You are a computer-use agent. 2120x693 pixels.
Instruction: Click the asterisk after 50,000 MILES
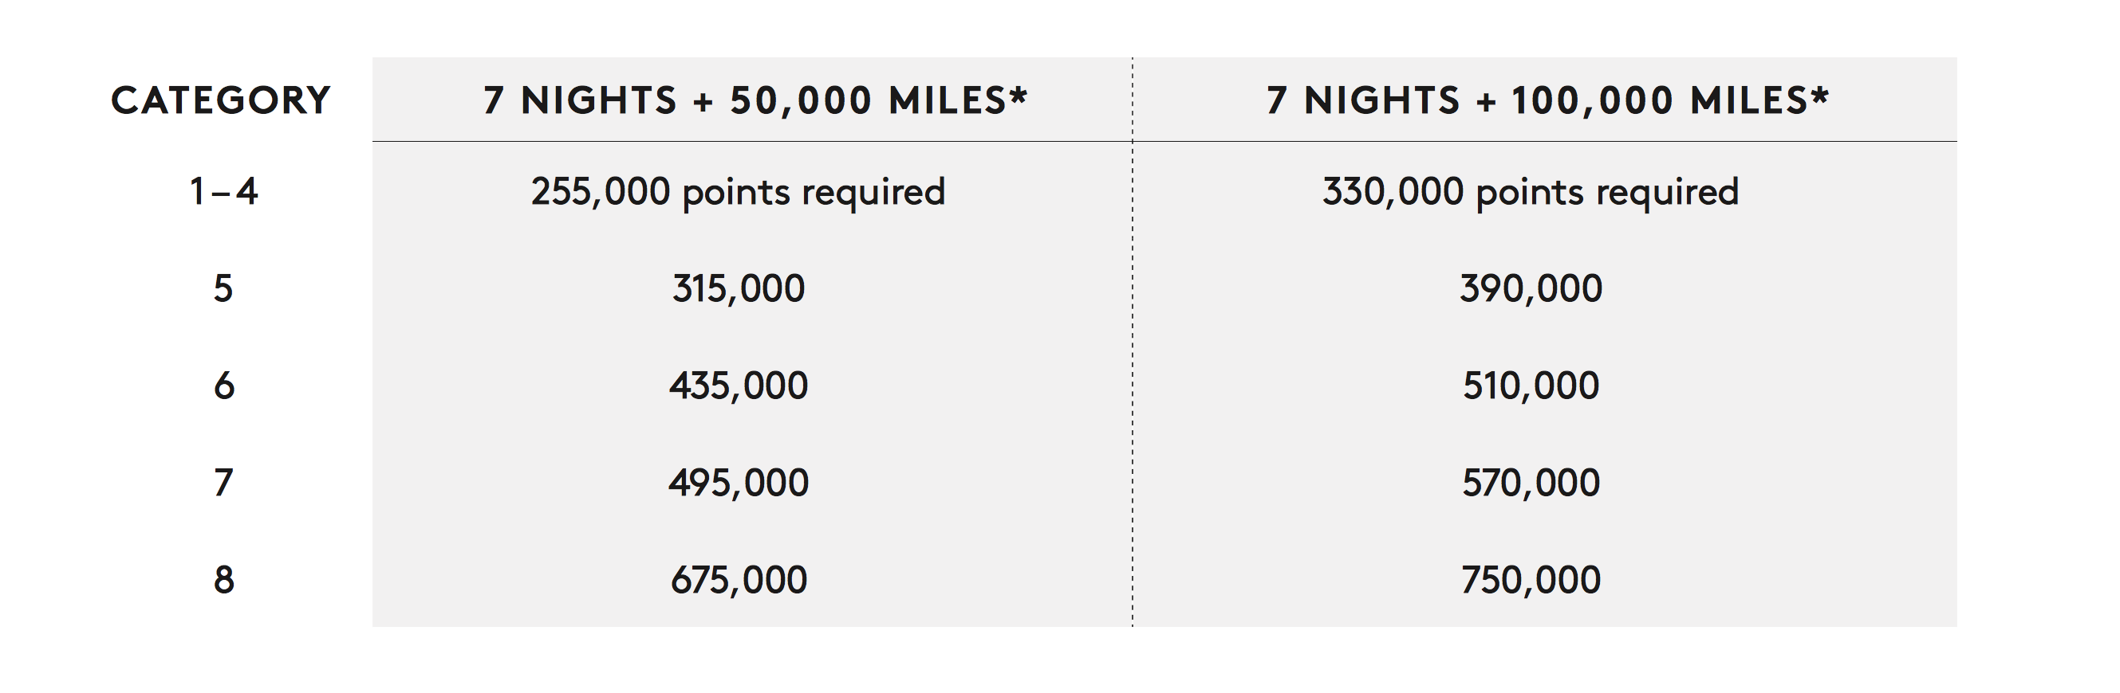[x=1019, y=95]
